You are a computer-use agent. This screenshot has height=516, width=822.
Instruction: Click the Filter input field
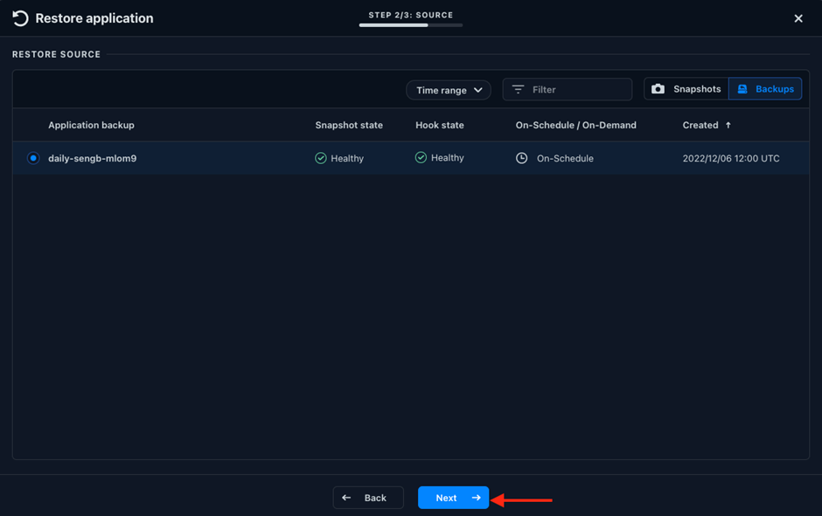point(568,89)
